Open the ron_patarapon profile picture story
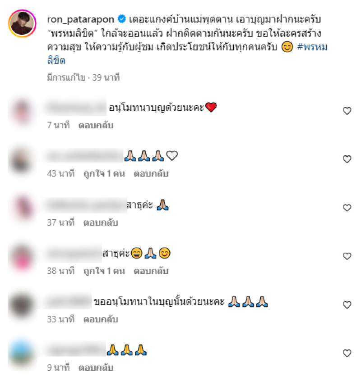 pyautogui.click(x=22, y=23)
